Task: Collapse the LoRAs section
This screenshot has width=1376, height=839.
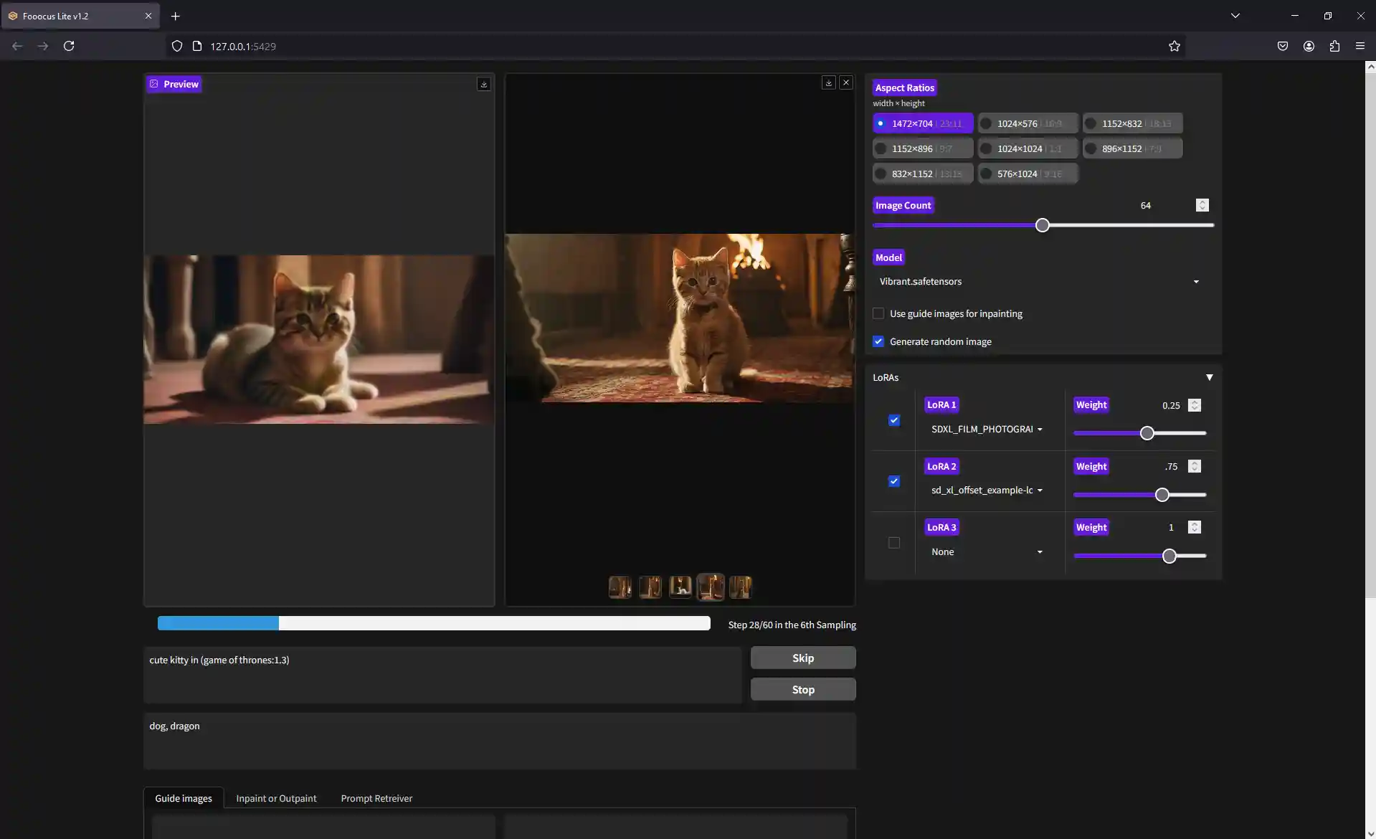Action: point(1210,376)
